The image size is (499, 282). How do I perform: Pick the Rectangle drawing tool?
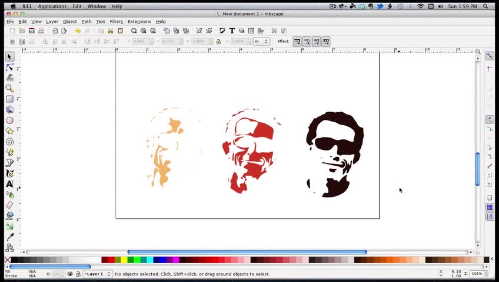pyautogui.click(x=9, y=99)
